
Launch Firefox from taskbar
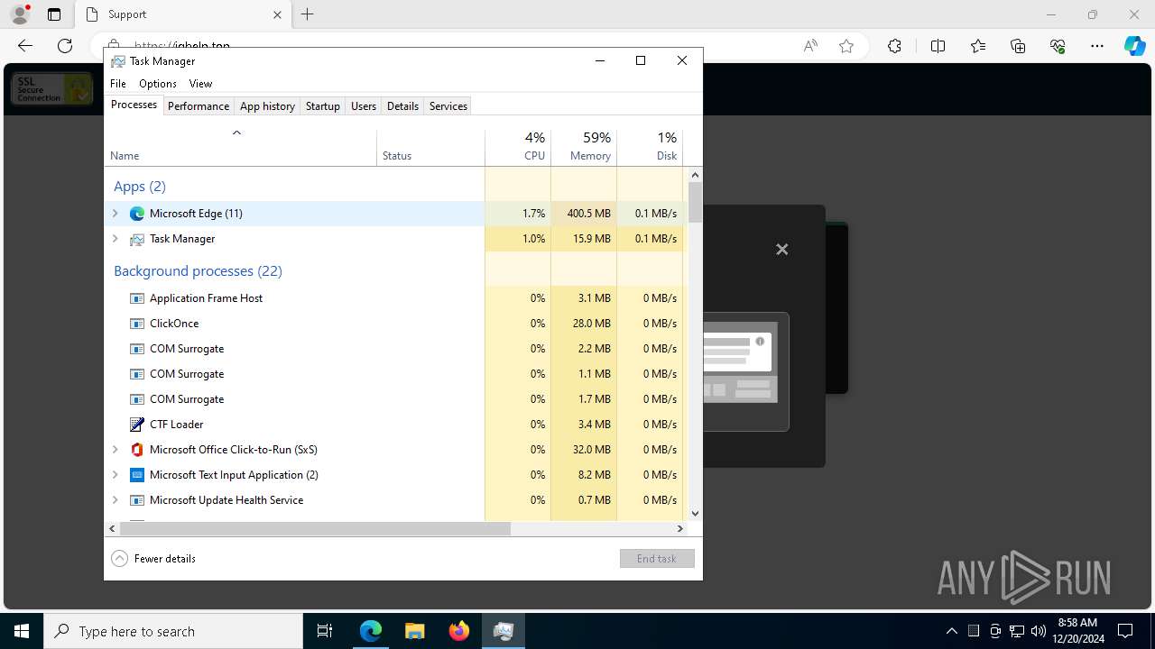(459, 631)
